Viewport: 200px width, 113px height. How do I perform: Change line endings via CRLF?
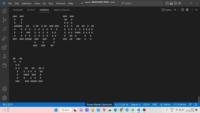(x=154, y=105)
